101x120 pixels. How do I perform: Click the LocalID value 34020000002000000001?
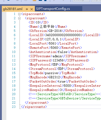coord(63,35)
